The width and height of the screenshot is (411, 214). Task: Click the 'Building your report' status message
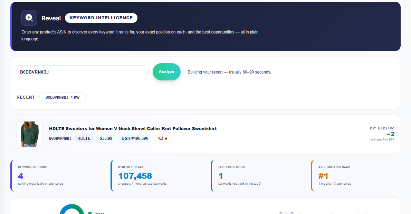coord(229,72)
